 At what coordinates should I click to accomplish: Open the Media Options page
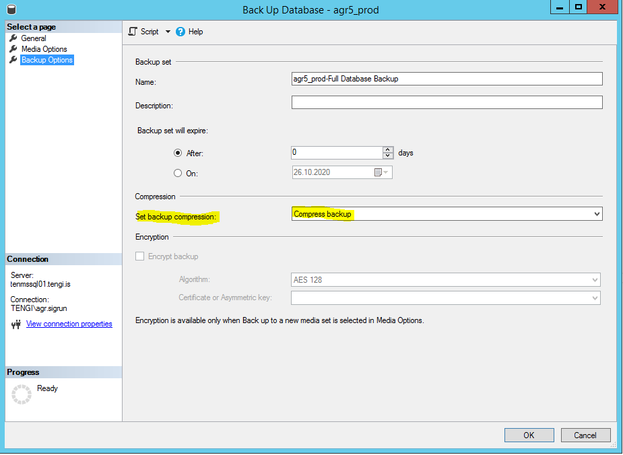tap(44, 49)
